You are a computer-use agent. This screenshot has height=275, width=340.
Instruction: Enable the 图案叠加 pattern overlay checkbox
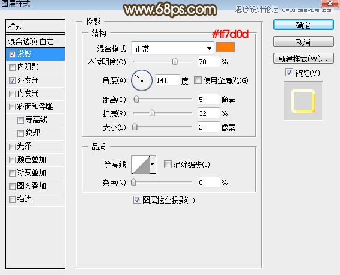point(12,186)
